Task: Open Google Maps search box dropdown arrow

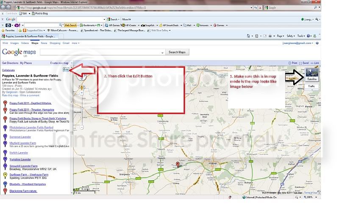Action: point(162,53)
